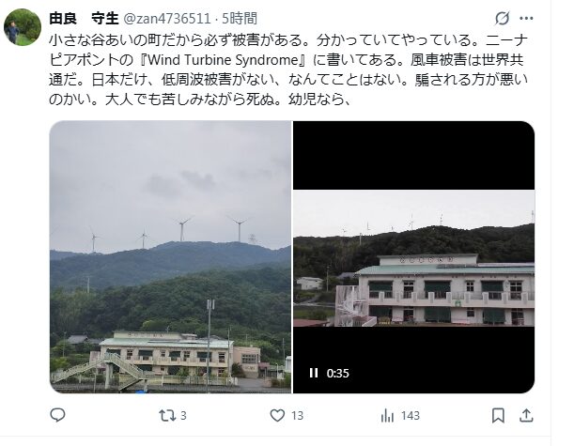Click the tweet text about Wind Turbine Syndrome
Viewport: 574px width, 446px height.
pyautogui.click(x=288, y=69)
